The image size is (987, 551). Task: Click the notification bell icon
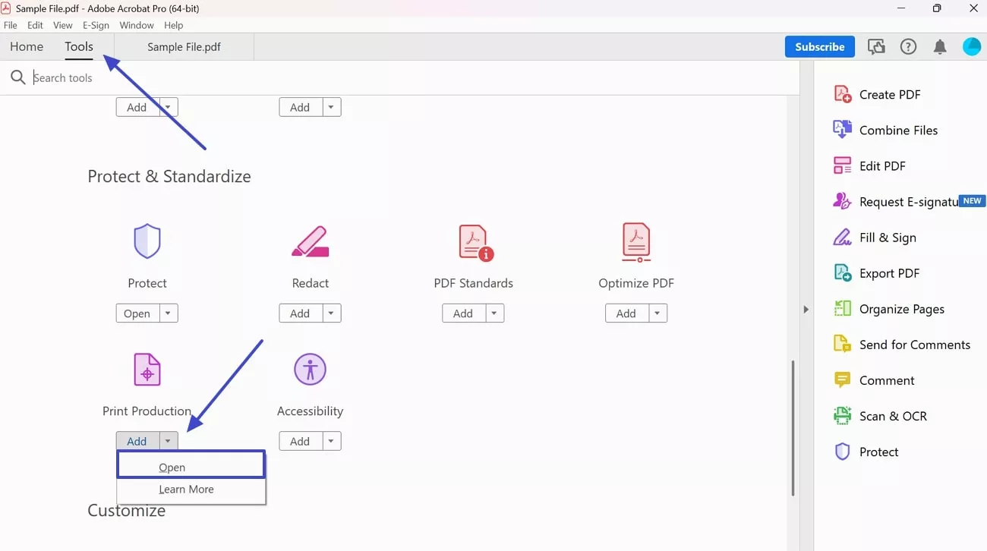pyautogui.click(x=940, y=46)
